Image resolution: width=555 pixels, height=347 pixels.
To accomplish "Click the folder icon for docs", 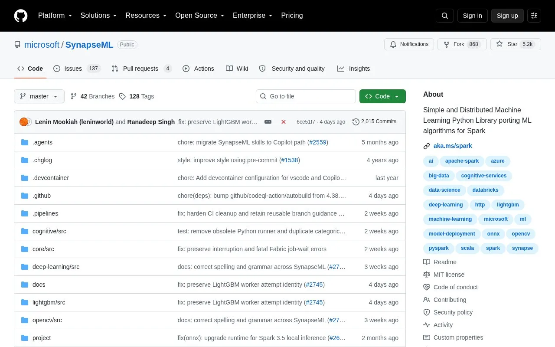I will tap(25, 285).
